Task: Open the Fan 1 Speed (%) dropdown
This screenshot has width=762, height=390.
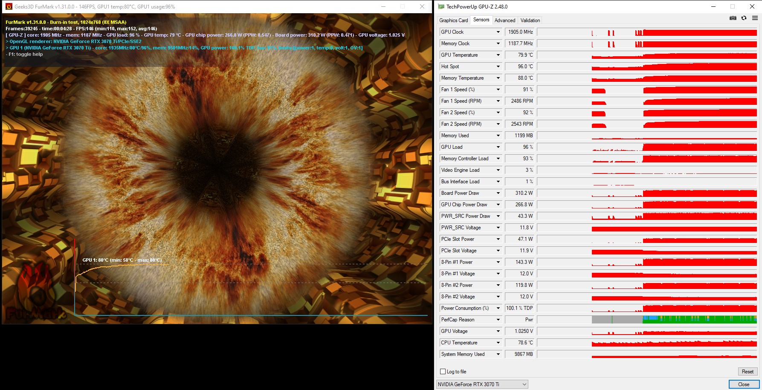Action: point(498,90)
